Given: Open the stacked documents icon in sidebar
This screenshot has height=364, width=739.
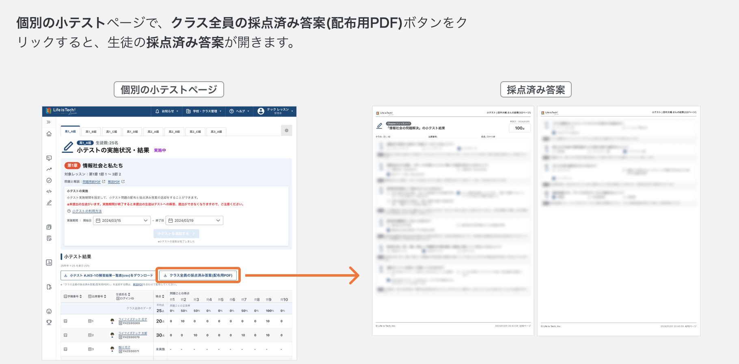Looking at the screenshot, I should coord(49,227).
